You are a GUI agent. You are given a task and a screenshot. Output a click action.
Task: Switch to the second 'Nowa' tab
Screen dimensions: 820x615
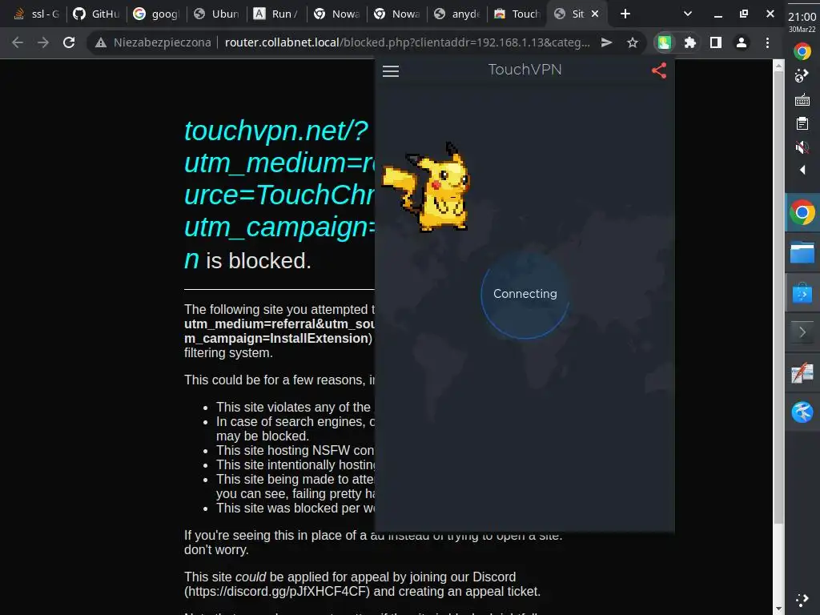(x=397, y=14)
